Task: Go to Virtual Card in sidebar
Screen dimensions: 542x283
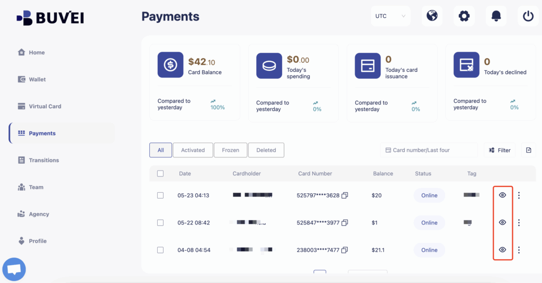Action: point(44,106)
